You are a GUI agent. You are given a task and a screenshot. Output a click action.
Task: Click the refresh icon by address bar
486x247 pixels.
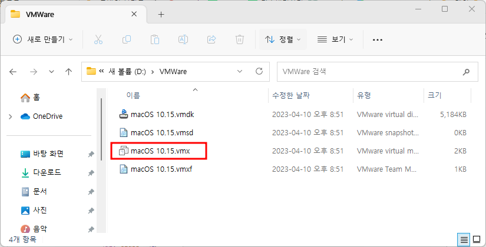259,72
